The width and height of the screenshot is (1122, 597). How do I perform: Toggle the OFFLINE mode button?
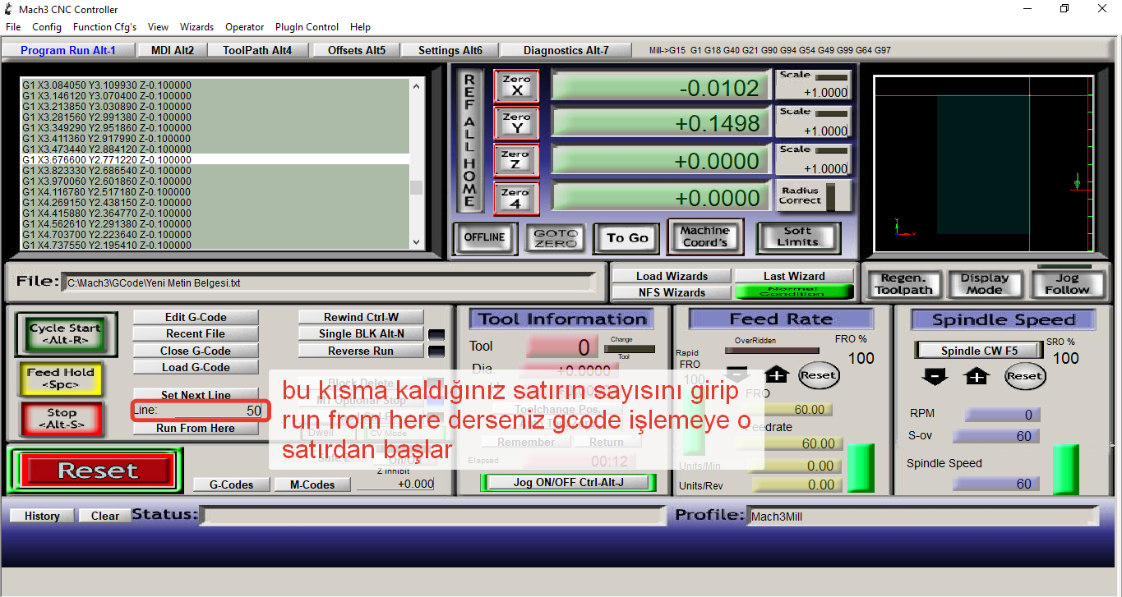click(x=484, y=237)
